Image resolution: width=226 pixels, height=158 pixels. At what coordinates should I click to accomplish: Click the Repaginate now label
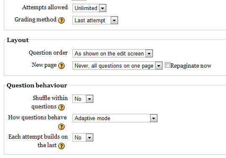pos(191,66)
